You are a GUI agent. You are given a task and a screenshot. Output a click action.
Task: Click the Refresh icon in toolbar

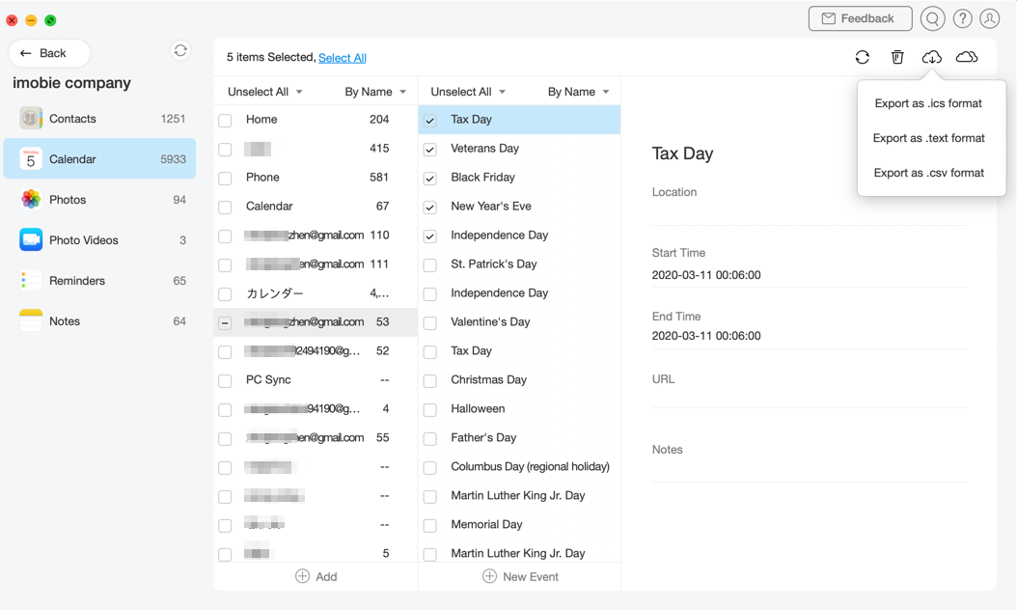(862, 57)
